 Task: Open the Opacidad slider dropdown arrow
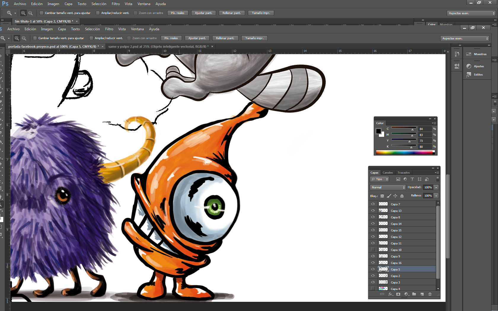[436, 187]
